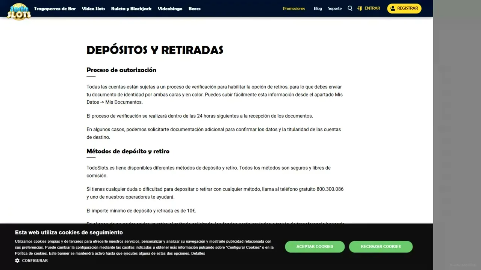Select Videobingo in navigation

(x=170, y=9)
